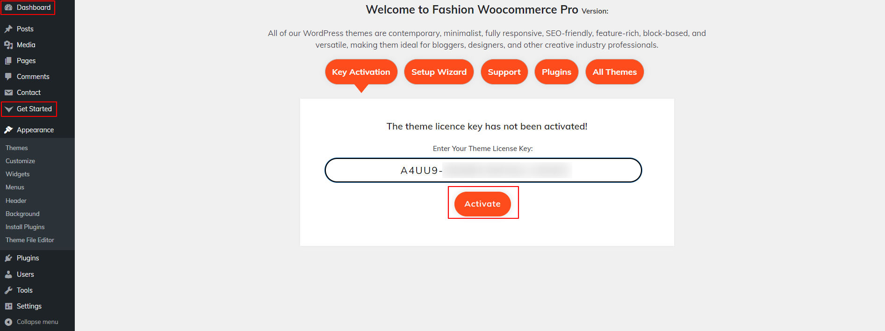Image resolution: width=885 pixels, height=331 pixels.
Task: Click the Media library icon
Action: (x=8, y=45)
